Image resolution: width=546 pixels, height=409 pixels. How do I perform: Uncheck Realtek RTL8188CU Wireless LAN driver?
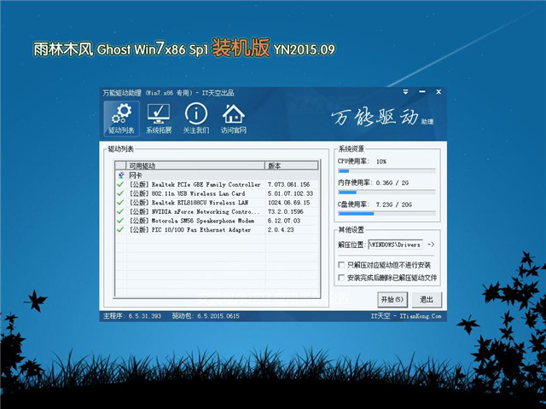point(120,203)
